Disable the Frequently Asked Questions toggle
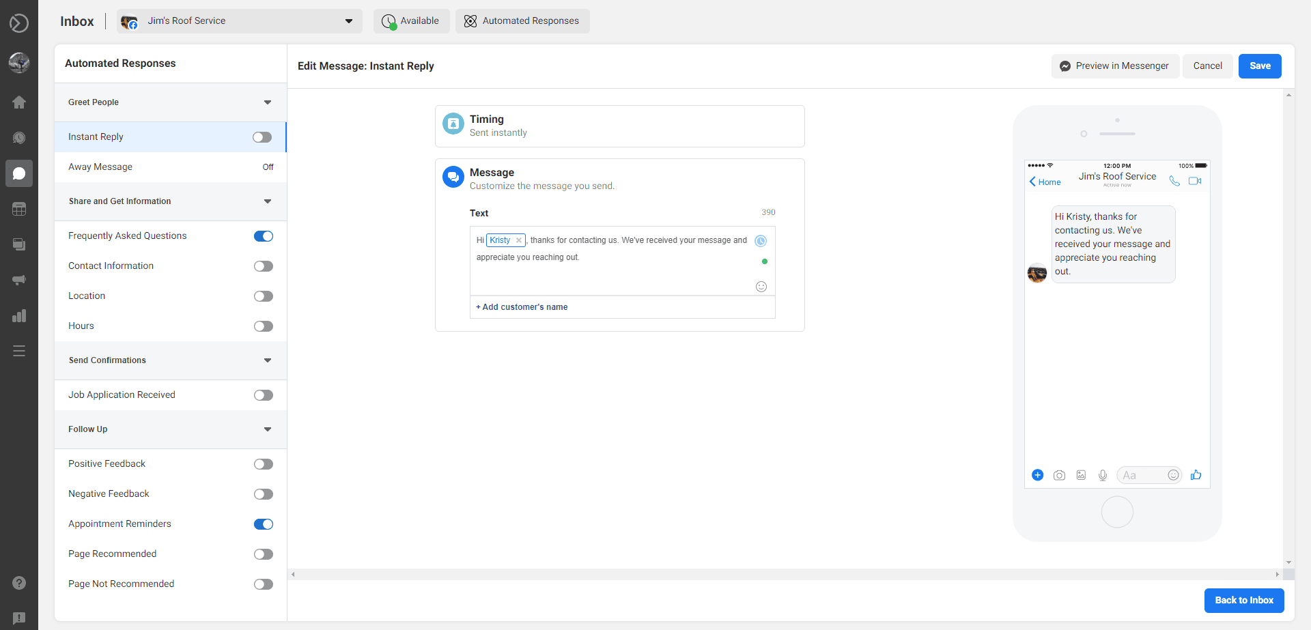Image resolution: width=1311 pixels, height=630 pixels. (263, 236)
